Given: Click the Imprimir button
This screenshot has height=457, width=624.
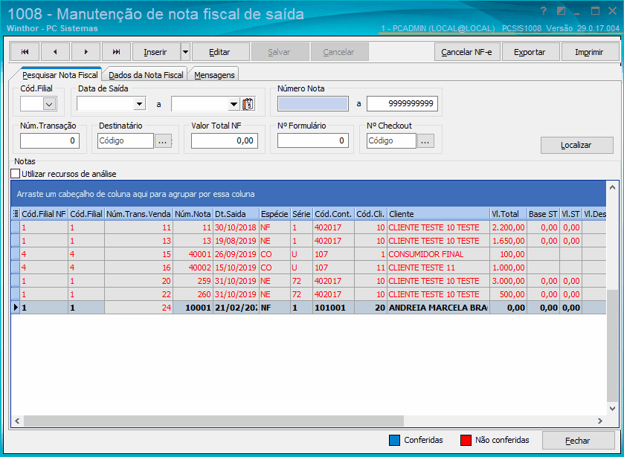Looking at the screenshot, I should point(589,52).
